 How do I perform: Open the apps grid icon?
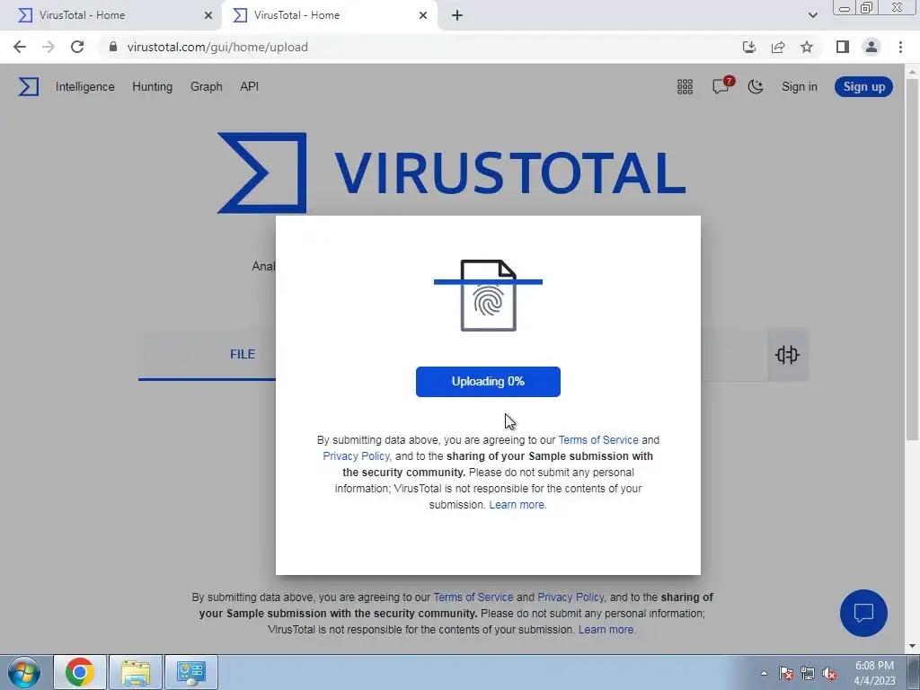tap(685, 87)
